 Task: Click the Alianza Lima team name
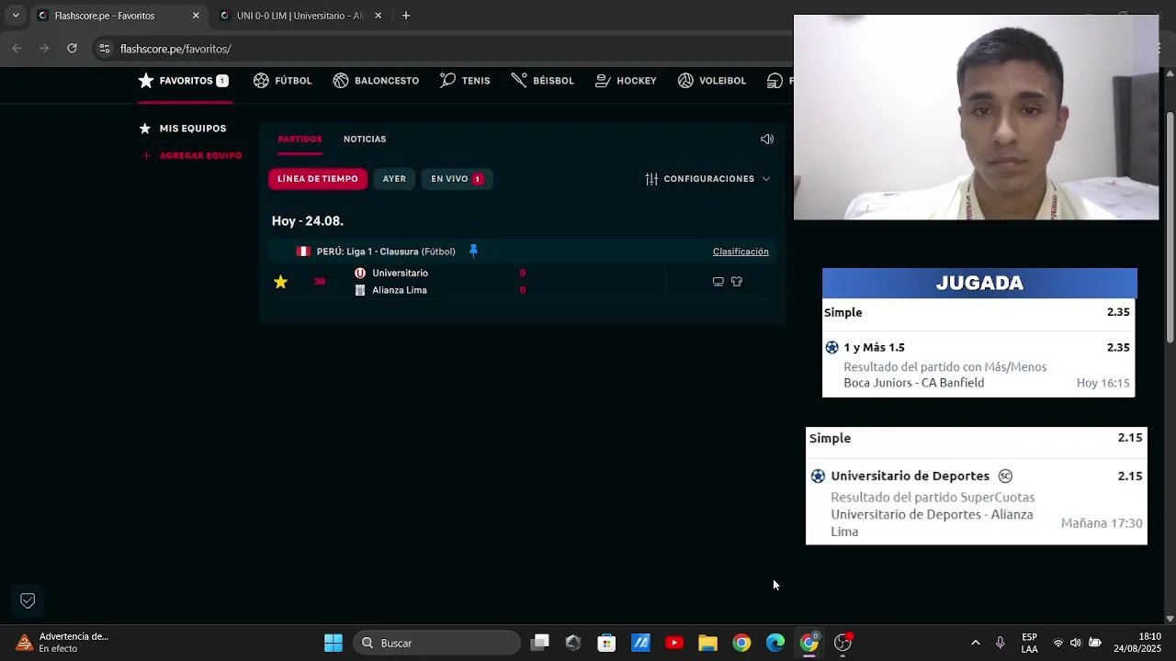pos(400,290)
